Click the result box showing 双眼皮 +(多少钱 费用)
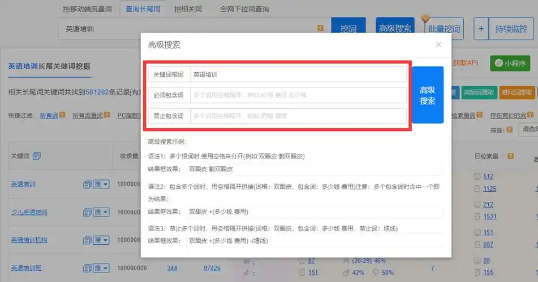This screenshot has width=538, height=282. click(315, 212)
